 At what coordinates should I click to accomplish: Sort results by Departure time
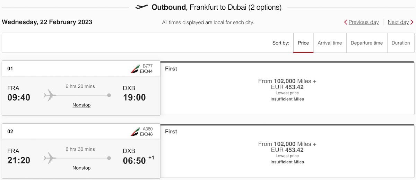(x=367, y=43)
